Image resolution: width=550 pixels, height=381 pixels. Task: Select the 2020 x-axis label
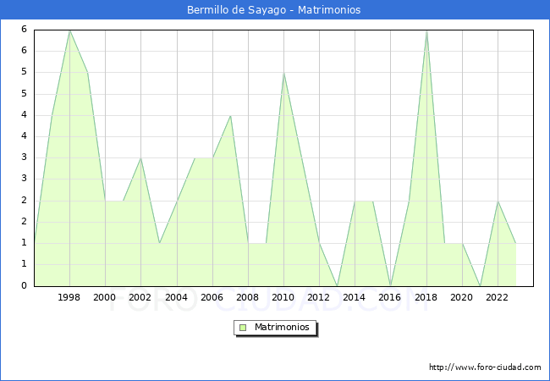tap(462, 297)
